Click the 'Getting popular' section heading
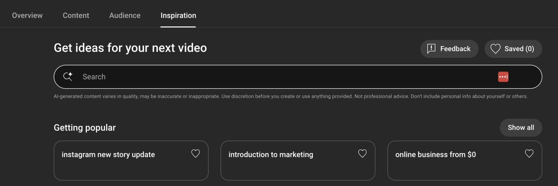Image resolution: width=558 pixels, height=186 pixels. 85,128
